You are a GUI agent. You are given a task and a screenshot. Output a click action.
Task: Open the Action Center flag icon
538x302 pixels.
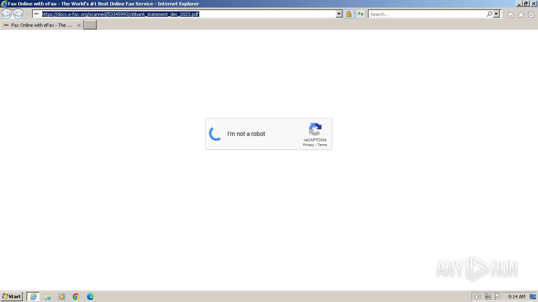[498, 297]
